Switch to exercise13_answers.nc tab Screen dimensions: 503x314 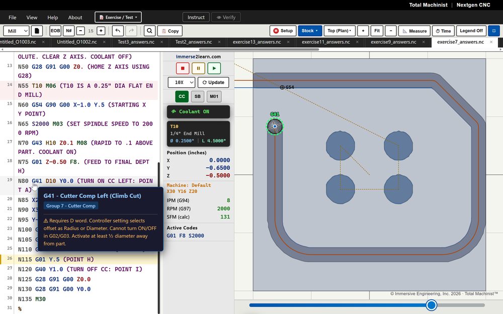tap(257, 42)
